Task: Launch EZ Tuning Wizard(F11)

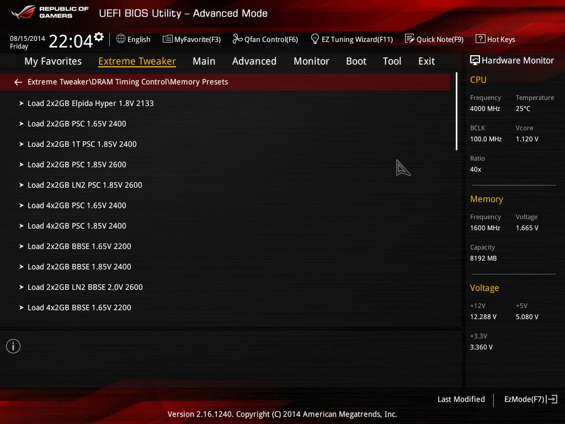Action: point(351,39)
